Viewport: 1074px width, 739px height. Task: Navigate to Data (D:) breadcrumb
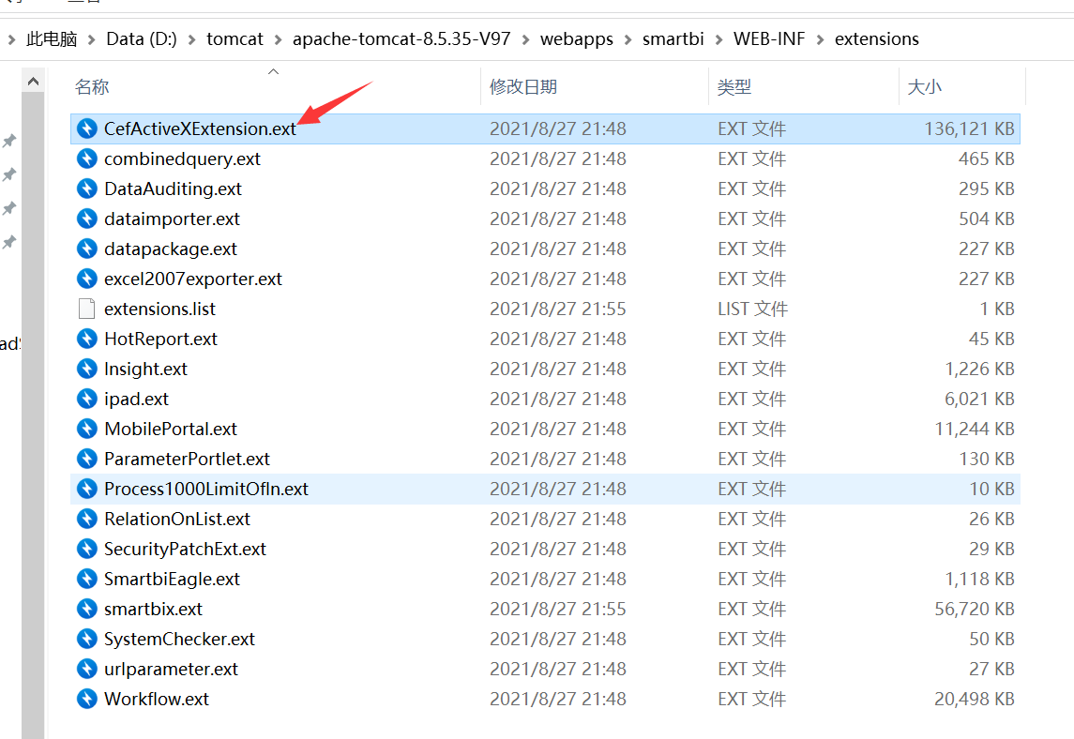coord(141,39)
